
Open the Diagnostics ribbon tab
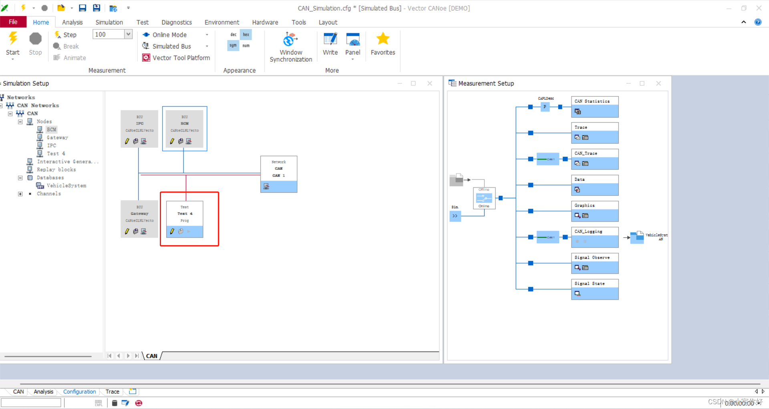click(x=177, y=22)
